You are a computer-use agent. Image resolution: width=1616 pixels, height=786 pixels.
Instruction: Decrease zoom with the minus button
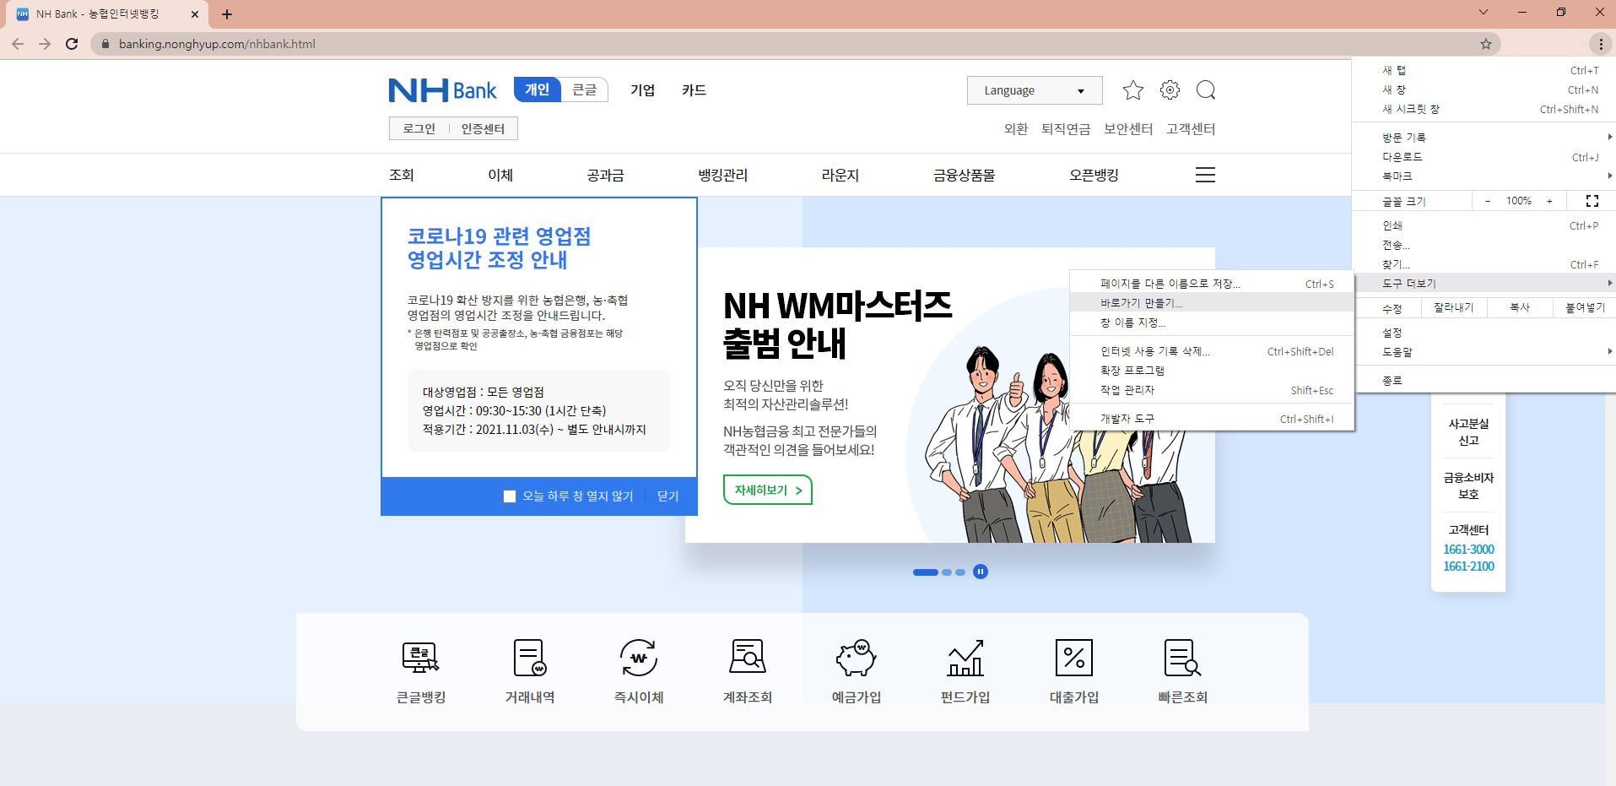pyautogui.click(x=1488, y=201)
